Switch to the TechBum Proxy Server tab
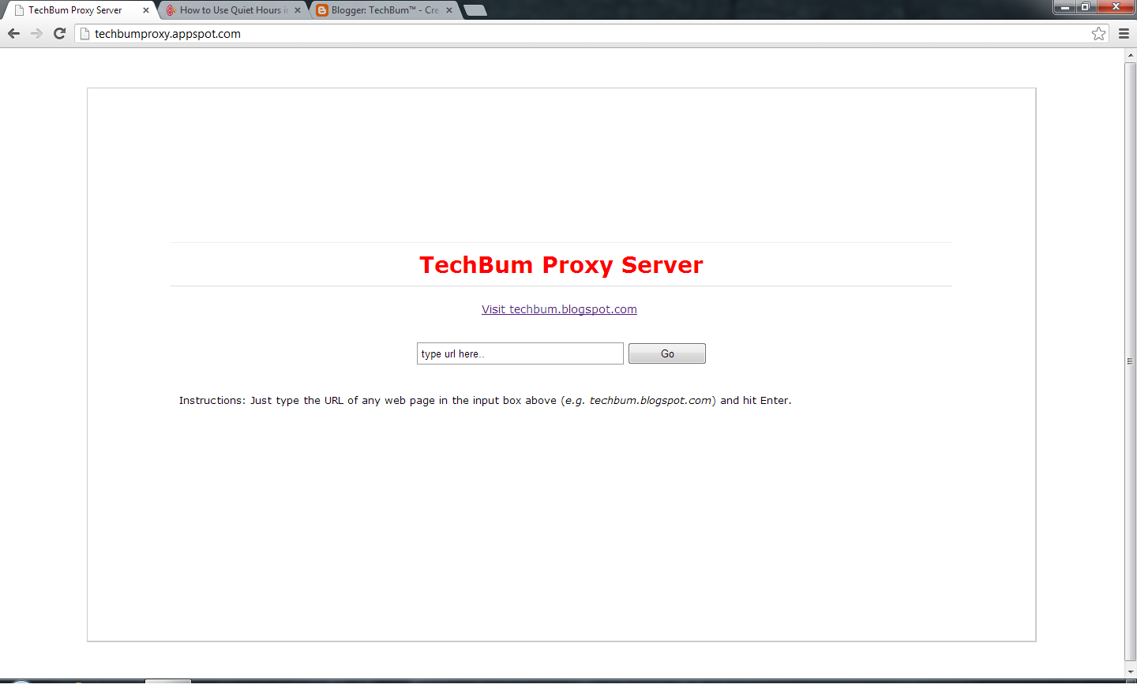Viewport: 1137px width, 688px height. pyautogui.click(x=75, y=10)
